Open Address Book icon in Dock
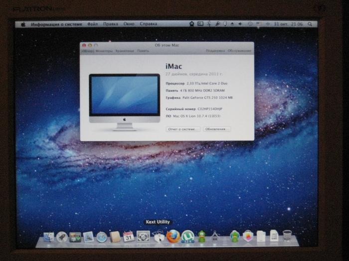 pos(115,237)
